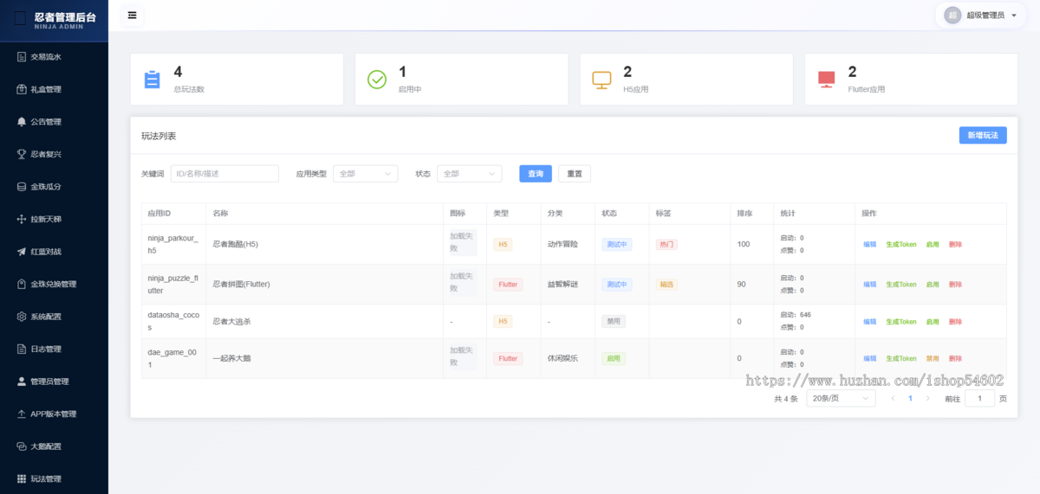Image resolution: width=1040 pixels, height=494 pixels.
Task: Click the Flutter type tag of 一起养大鹅
Action: (508, 358)
